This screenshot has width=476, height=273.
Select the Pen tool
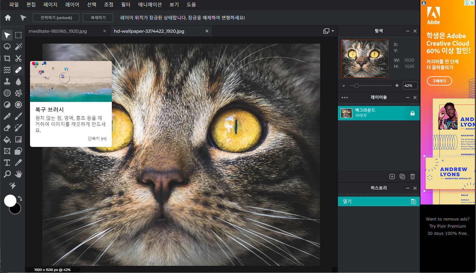click(x=7, y=116)
